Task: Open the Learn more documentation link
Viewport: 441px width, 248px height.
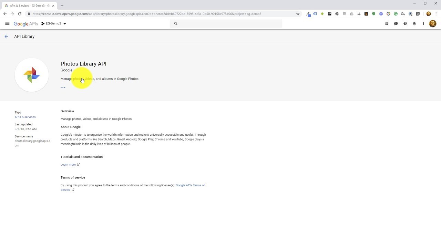Action: point(70,165)
